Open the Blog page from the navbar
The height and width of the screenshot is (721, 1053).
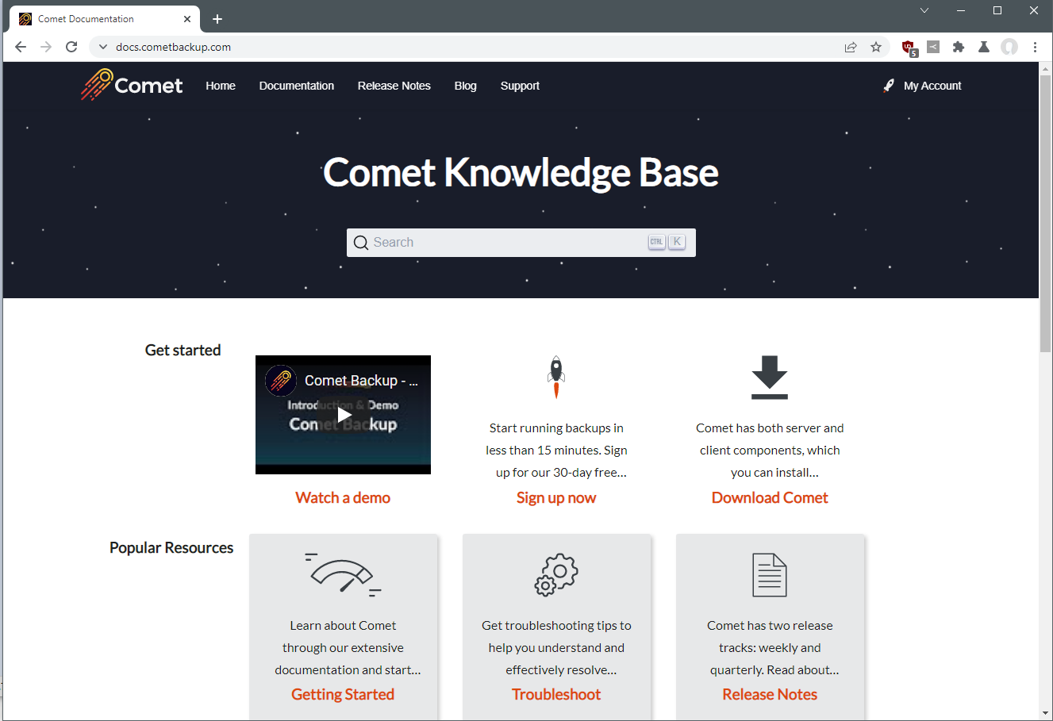click(x=465, y=86)
